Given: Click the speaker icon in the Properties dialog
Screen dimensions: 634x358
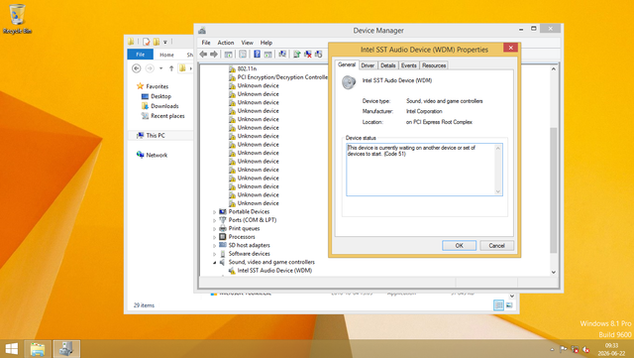Looking at the screenshot, I should [349, 82].
